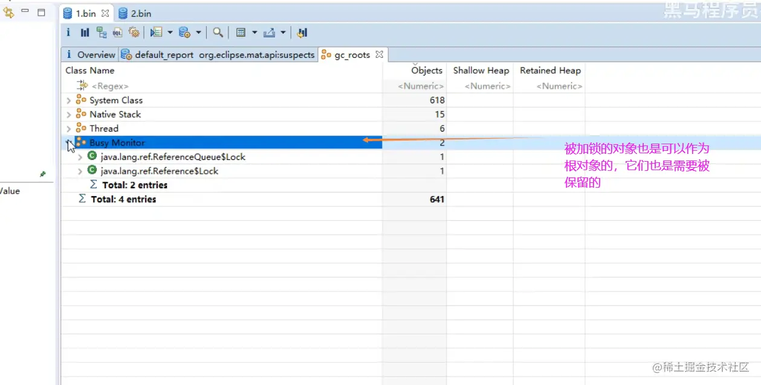Image resolution: width=761 pixels, height=385 pixels.
Task: Open the Dominator Tree toolbar icon
Action: [102, 33]
